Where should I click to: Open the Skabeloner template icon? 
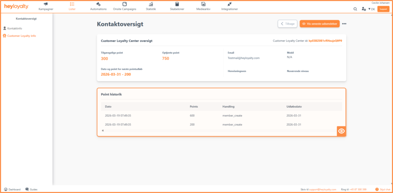click(177, 4)
